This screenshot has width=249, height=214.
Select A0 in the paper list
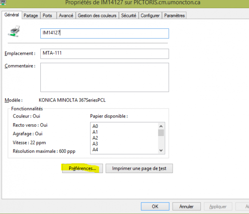[x=95, y=126]
